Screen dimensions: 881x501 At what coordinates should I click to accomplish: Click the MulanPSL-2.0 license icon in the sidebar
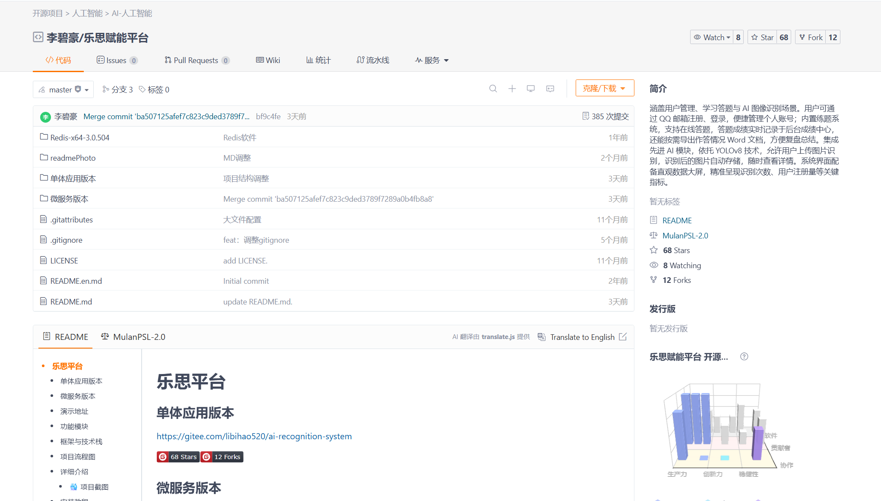[653, 235]
